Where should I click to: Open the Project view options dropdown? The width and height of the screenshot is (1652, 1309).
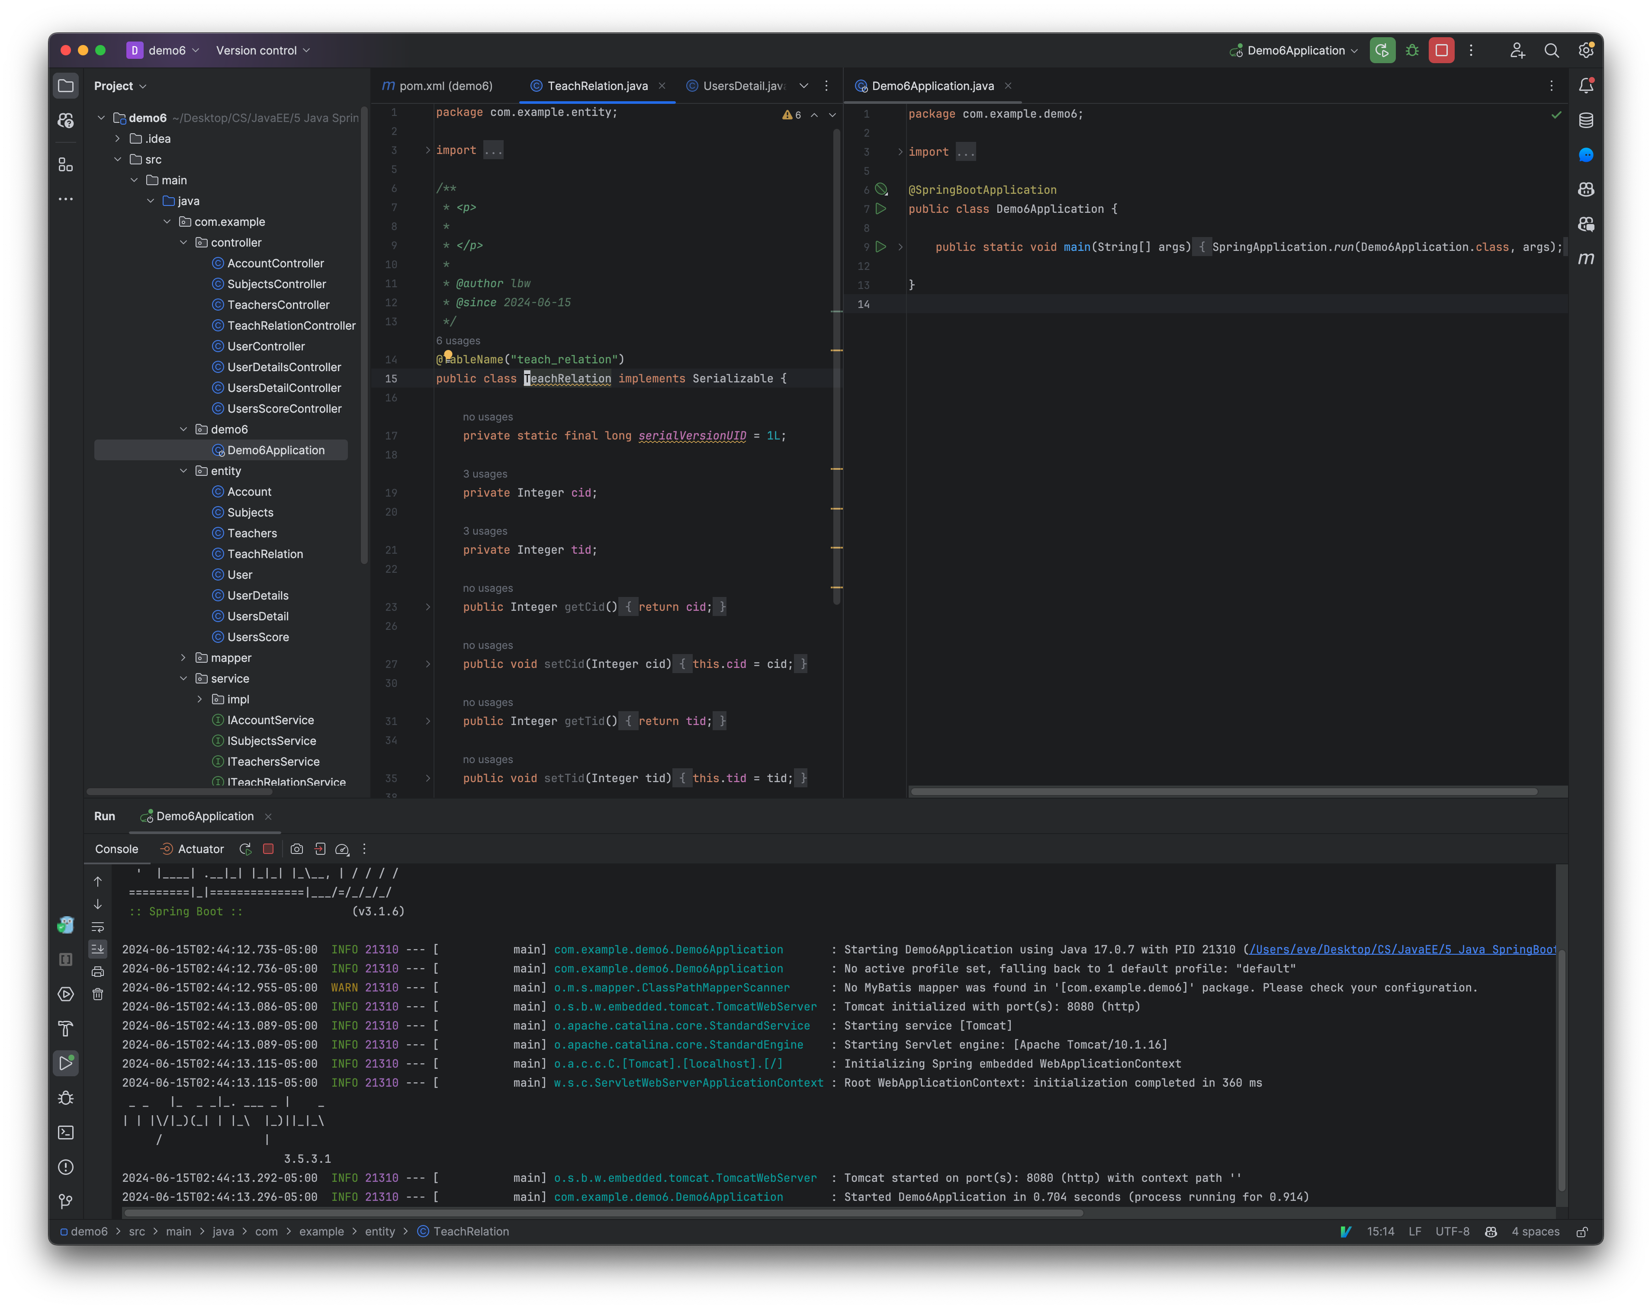pos(120,86)
